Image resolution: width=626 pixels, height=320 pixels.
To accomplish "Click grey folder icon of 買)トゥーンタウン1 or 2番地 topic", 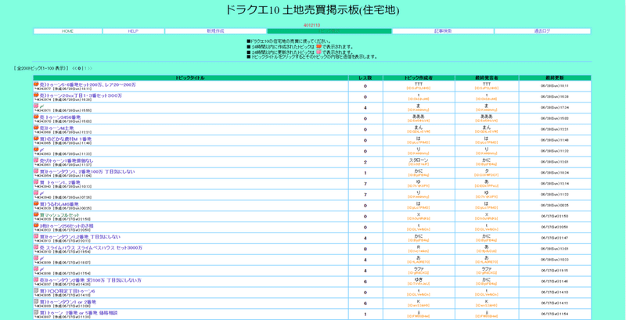I will pos(36,302).
